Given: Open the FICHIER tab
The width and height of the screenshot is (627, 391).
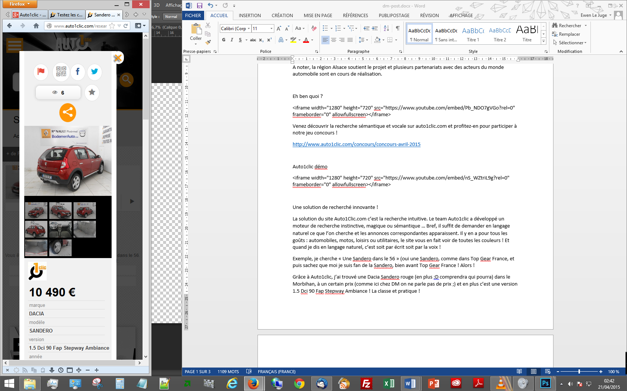Looking at the screenshot, I should pos(193,15).
